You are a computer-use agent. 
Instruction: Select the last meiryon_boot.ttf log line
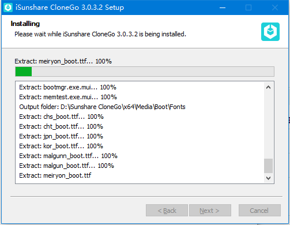(x=55, y=175)
